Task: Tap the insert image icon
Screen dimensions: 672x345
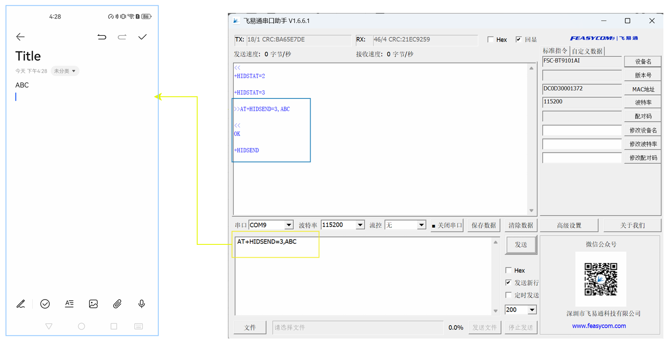Action: click(93, 304)
